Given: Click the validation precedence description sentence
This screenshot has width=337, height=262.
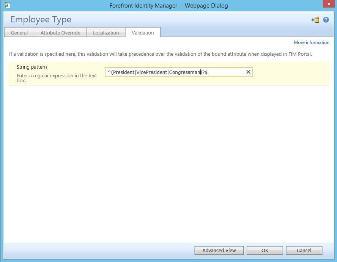Looking at the screenshot, I should (x=160, y=54).
